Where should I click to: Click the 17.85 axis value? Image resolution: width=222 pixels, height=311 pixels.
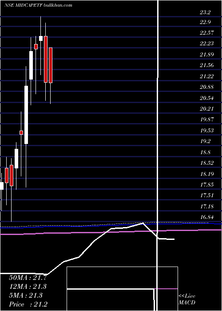207,185
